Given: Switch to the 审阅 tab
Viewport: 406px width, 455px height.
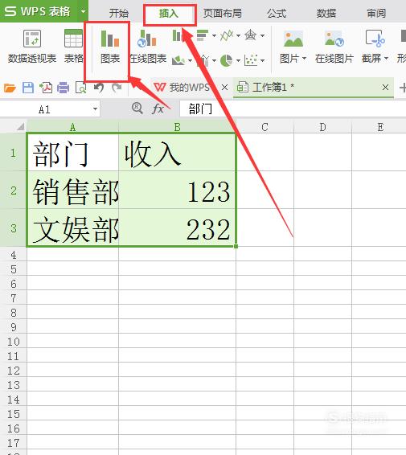Looking at the screenshot, I should coord(376,14).
